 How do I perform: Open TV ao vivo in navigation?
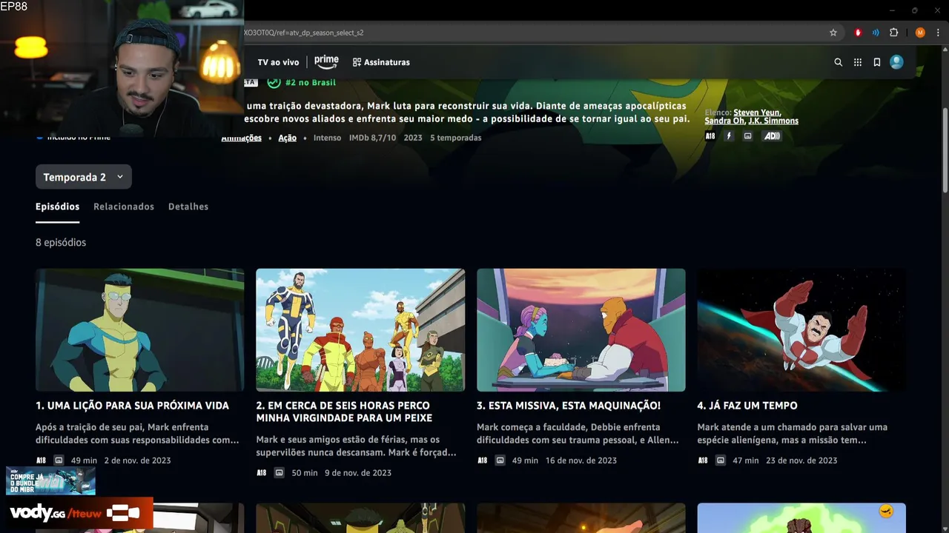[278, 62]
